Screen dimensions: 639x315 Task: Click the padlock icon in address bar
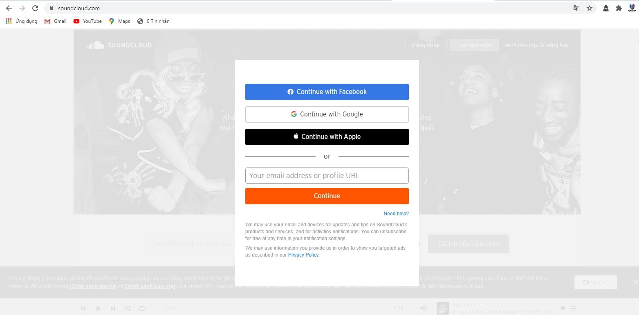pos(51,8)
